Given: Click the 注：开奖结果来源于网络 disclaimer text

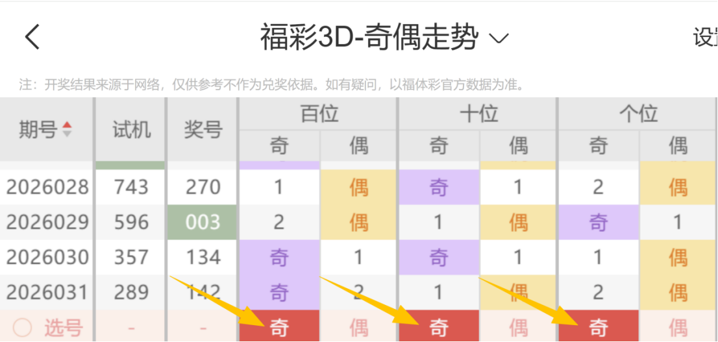Looking at the screenshot, I should (271, 85).
